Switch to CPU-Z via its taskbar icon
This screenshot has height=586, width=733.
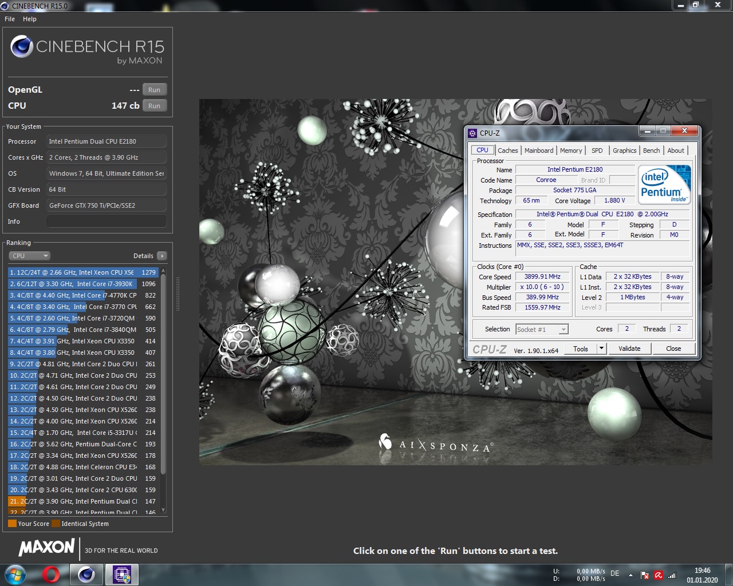pyautogui.click(x=122, y=574)
